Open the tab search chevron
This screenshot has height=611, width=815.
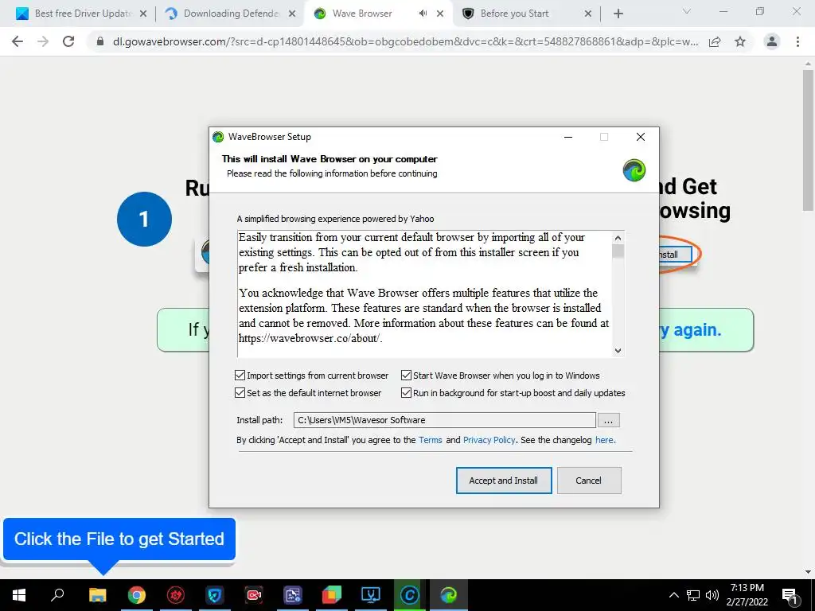coord(687,11)
